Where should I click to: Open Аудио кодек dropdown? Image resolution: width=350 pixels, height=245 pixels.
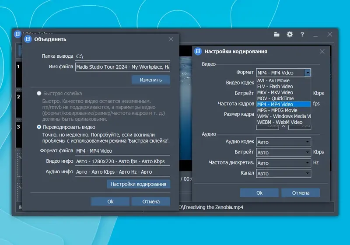coord(283,142)
